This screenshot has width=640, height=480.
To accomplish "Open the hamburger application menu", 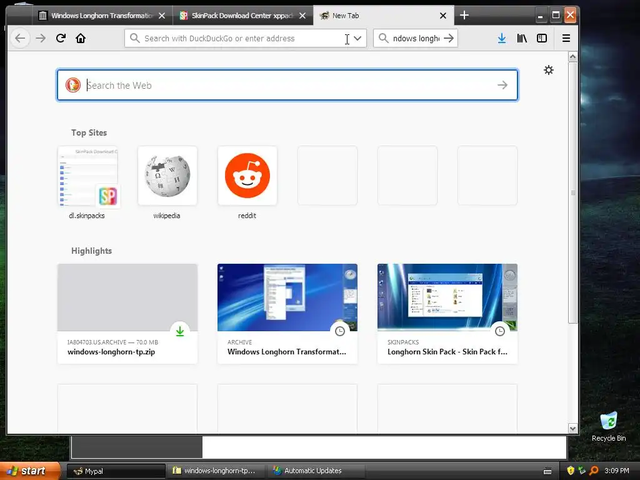I will [x=566, y=38].
